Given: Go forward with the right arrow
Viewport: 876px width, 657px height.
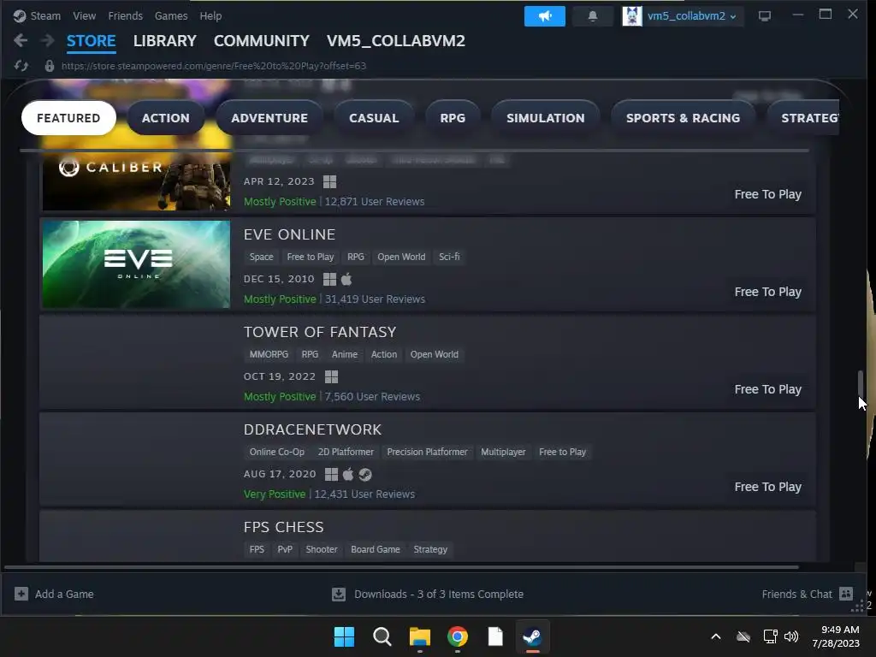Looking at the screenshot, I should (48, 40).
